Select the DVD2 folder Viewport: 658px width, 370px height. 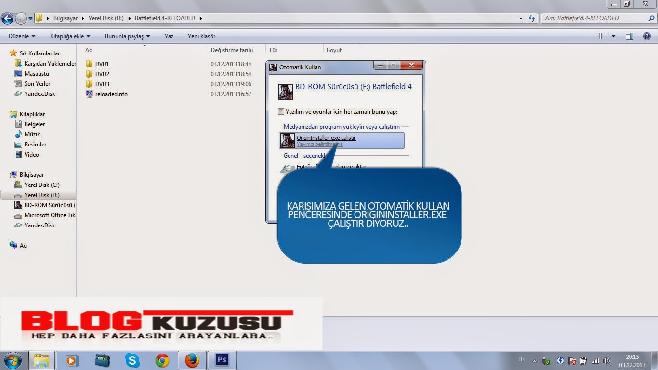pyautogui.click(x=98, y=74)
